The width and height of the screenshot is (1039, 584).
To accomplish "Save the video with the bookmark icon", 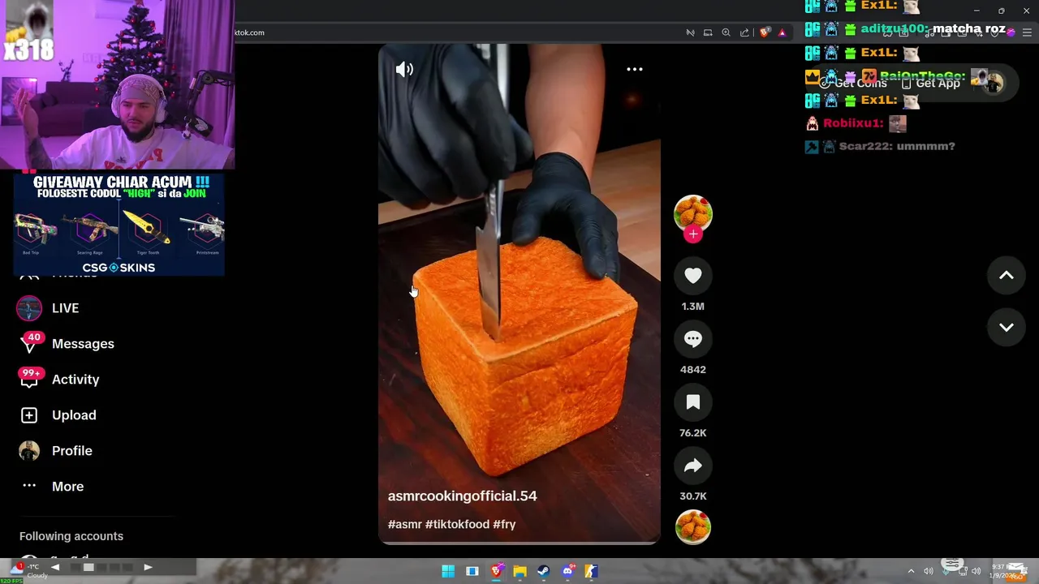I will [693, 402].
